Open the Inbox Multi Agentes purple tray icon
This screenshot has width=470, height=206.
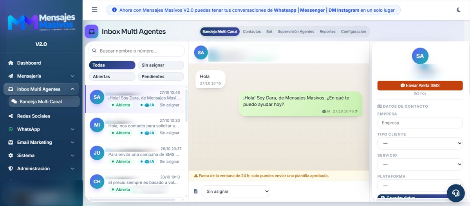tap(91, 31)
